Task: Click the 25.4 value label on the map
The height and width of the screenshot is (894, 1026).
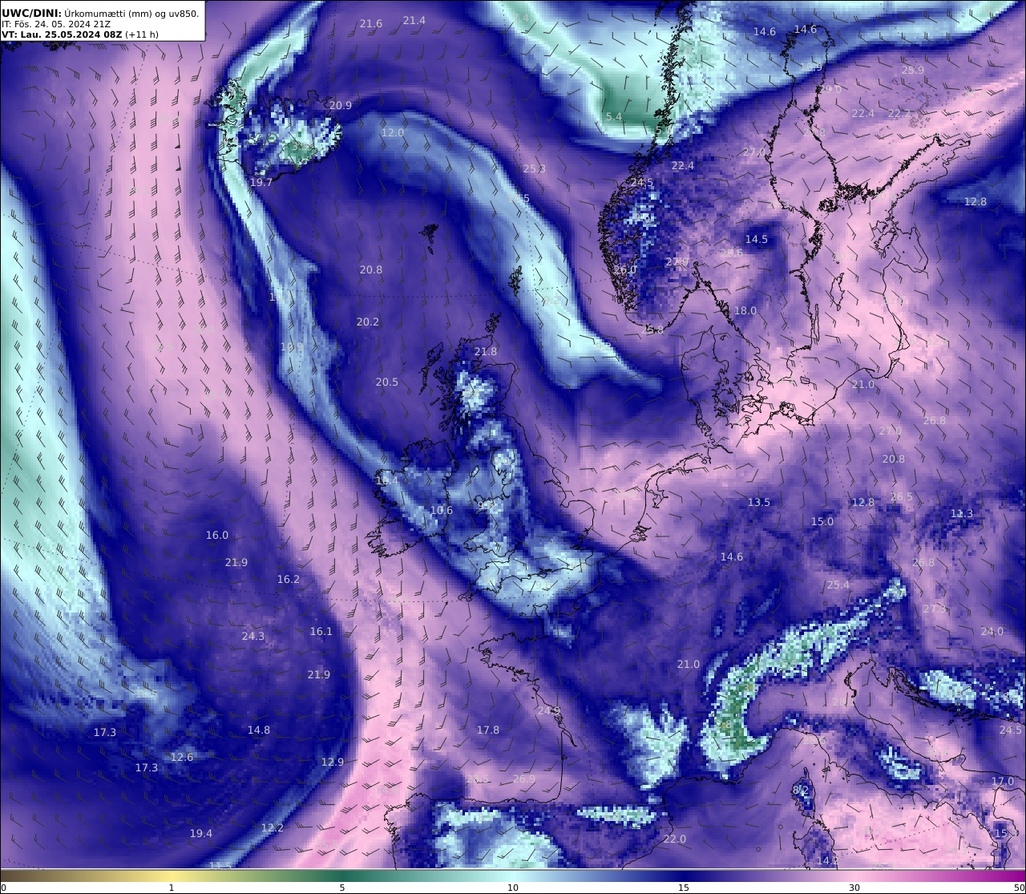Action: [838, 585]
